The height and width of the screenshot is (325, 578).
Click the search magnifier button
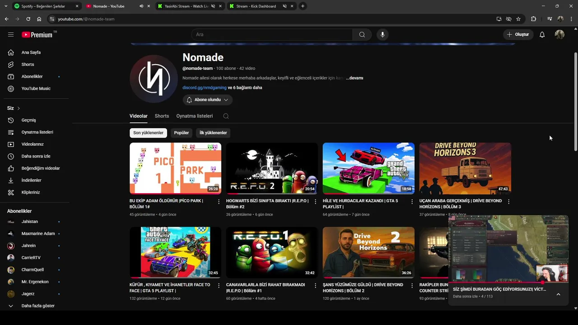(362, 35)
